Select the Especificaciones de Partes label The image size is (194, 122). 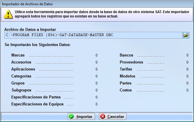point(36,97)
